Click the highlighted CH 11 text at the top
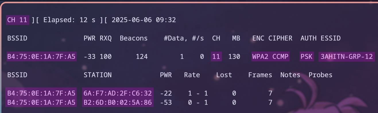Viewport: 378px width, 113px height. [x=17, y=20]
